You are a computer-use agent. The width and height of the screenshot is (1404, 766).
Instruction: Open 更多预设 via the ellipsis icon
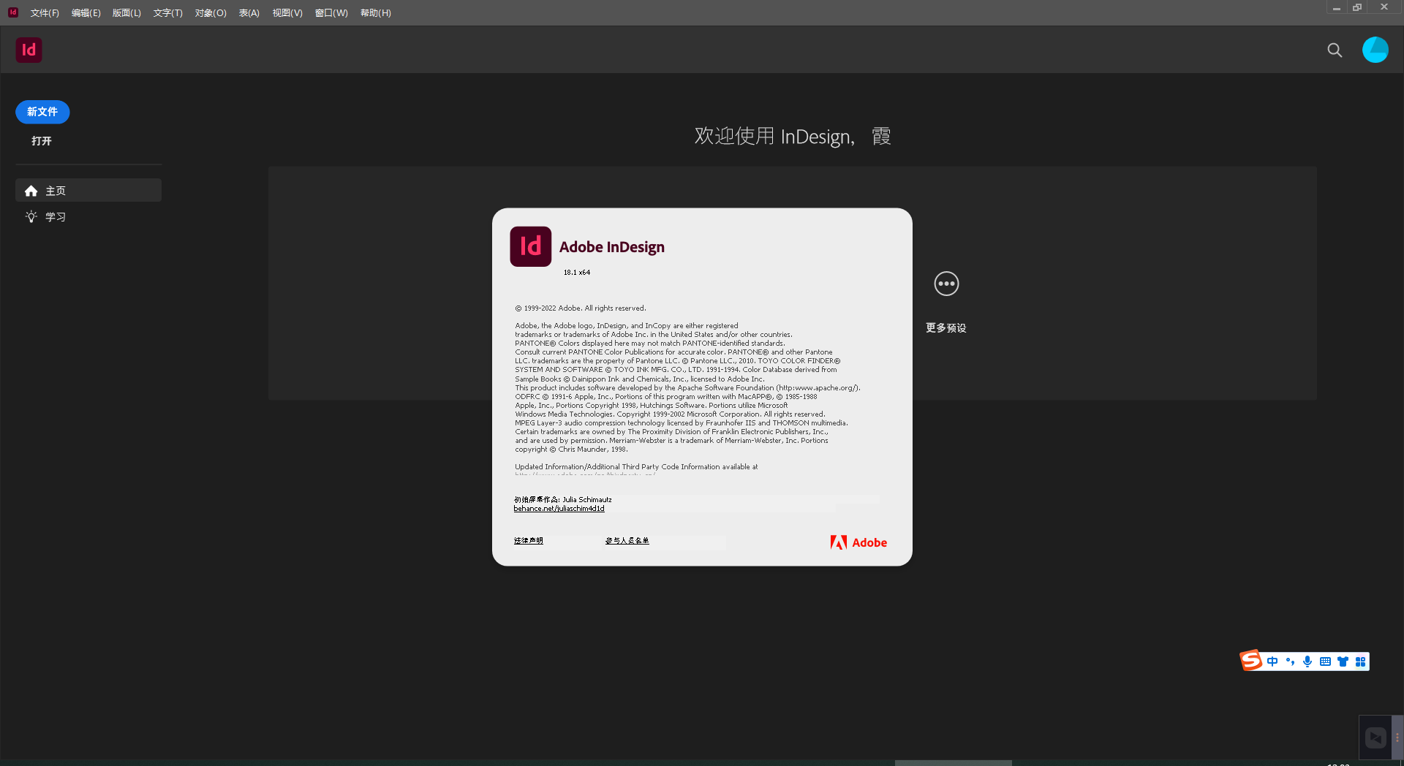point(946,284)
